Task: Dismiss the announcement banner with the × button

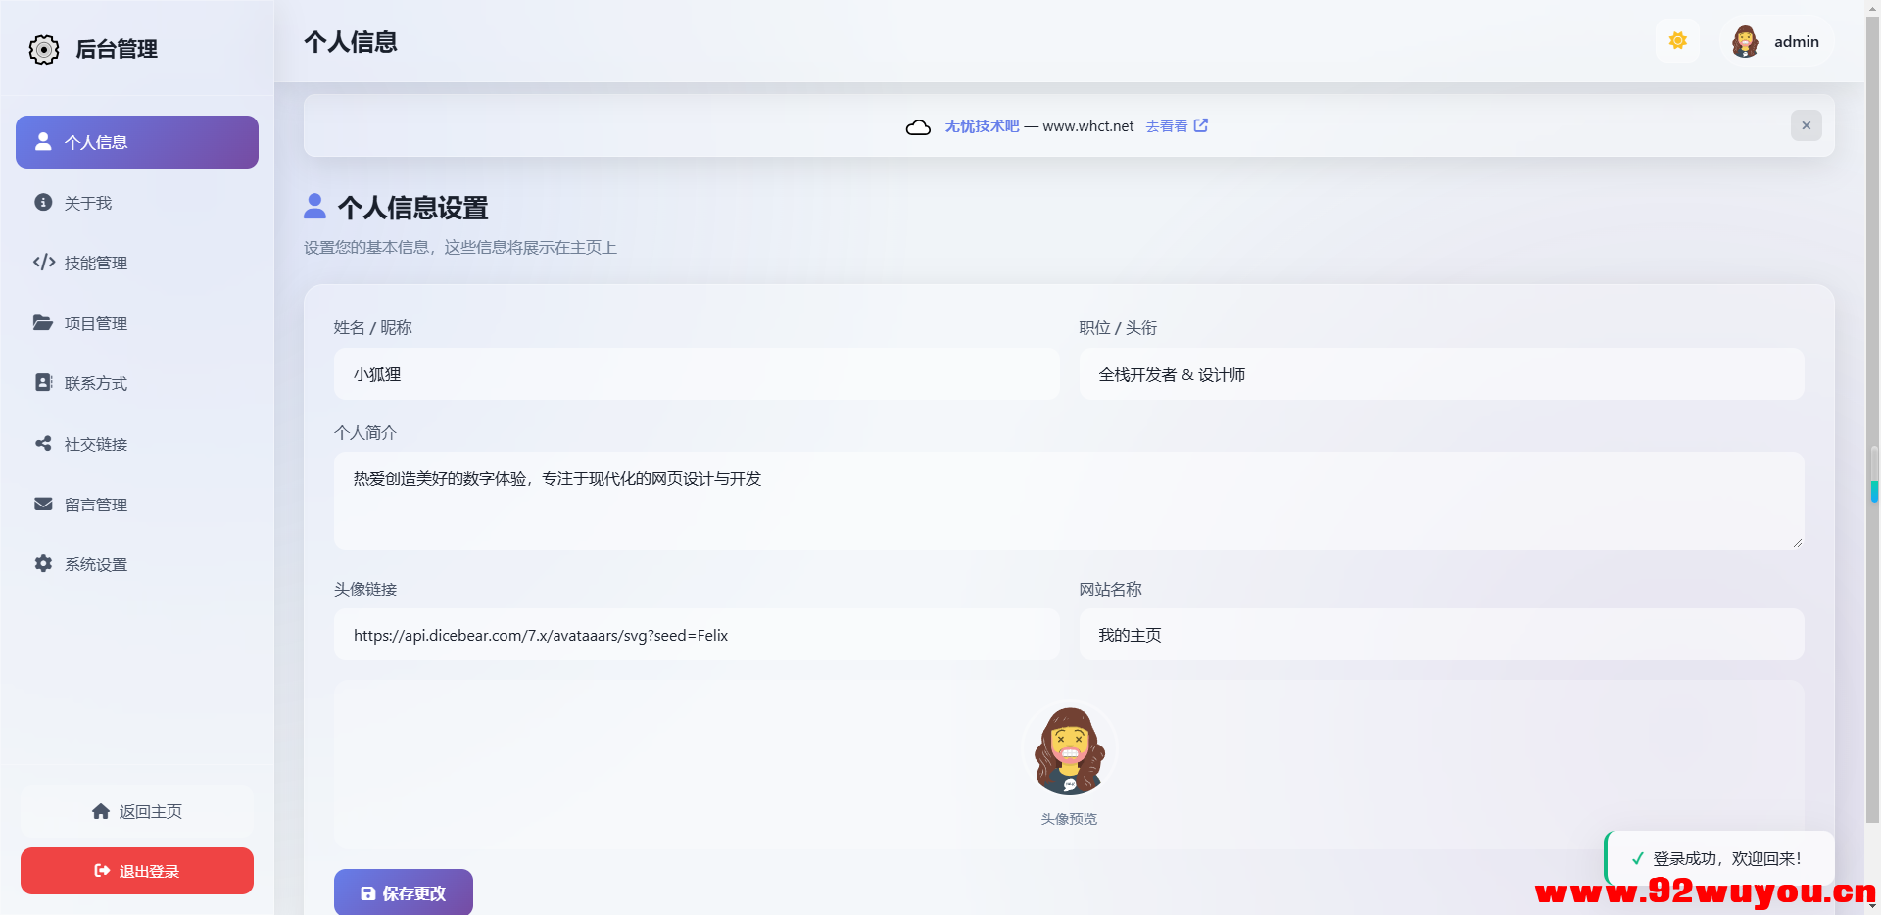Action: [x=1806, y=125]
